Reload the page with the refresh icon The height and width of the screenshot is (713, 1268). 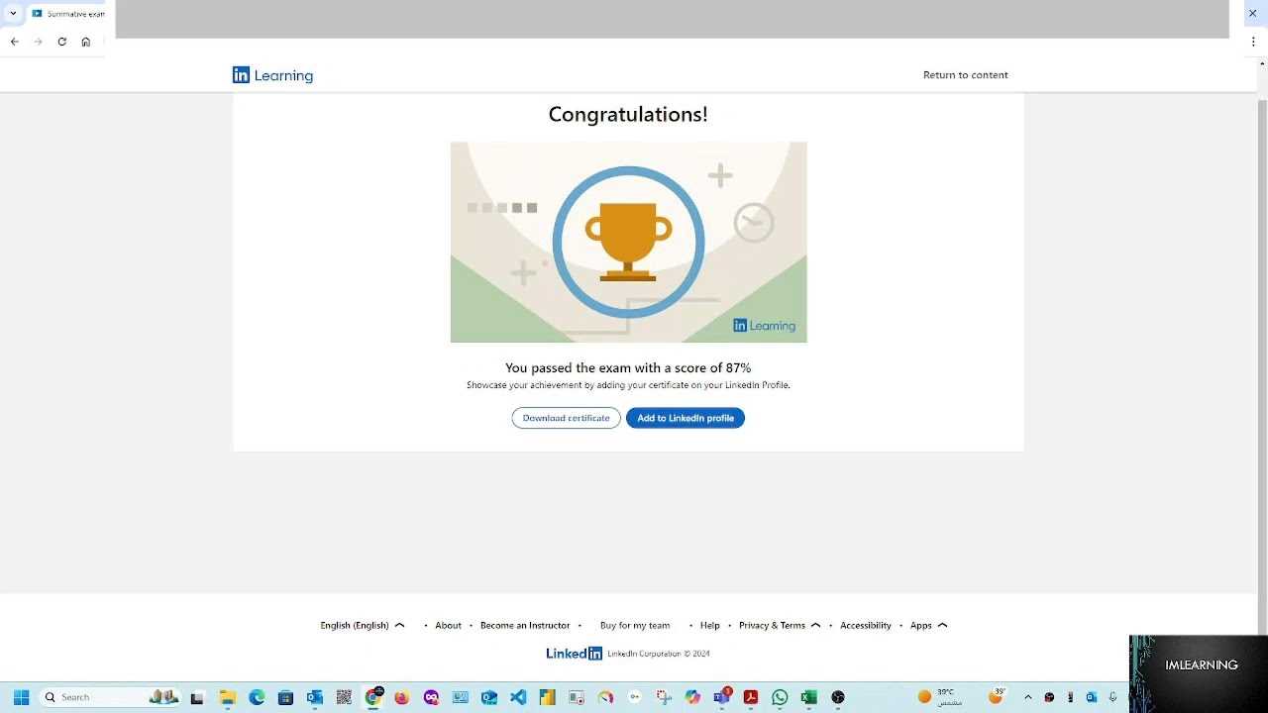(61, 42)
